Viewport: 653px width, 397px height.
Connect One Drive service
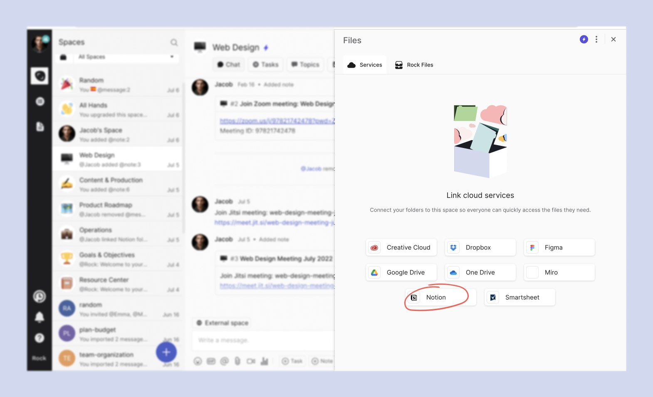coord(480,273)
